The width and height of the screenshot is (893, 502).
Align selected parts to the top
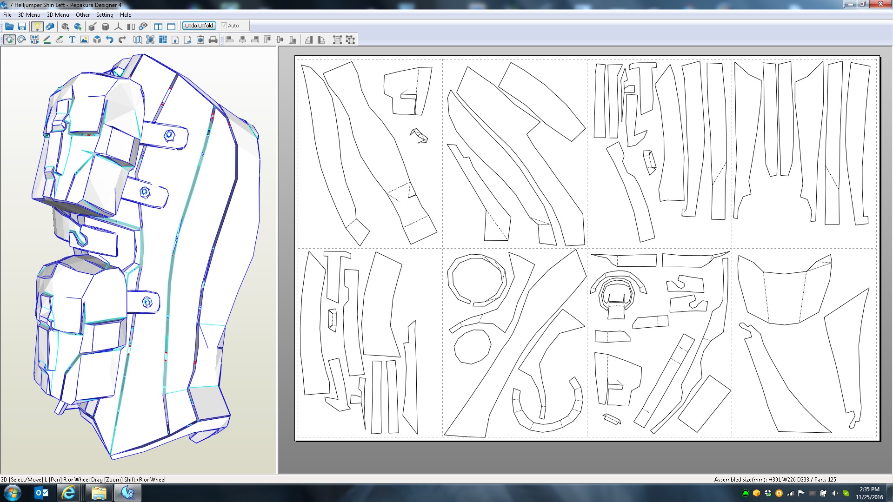point(267,40)
